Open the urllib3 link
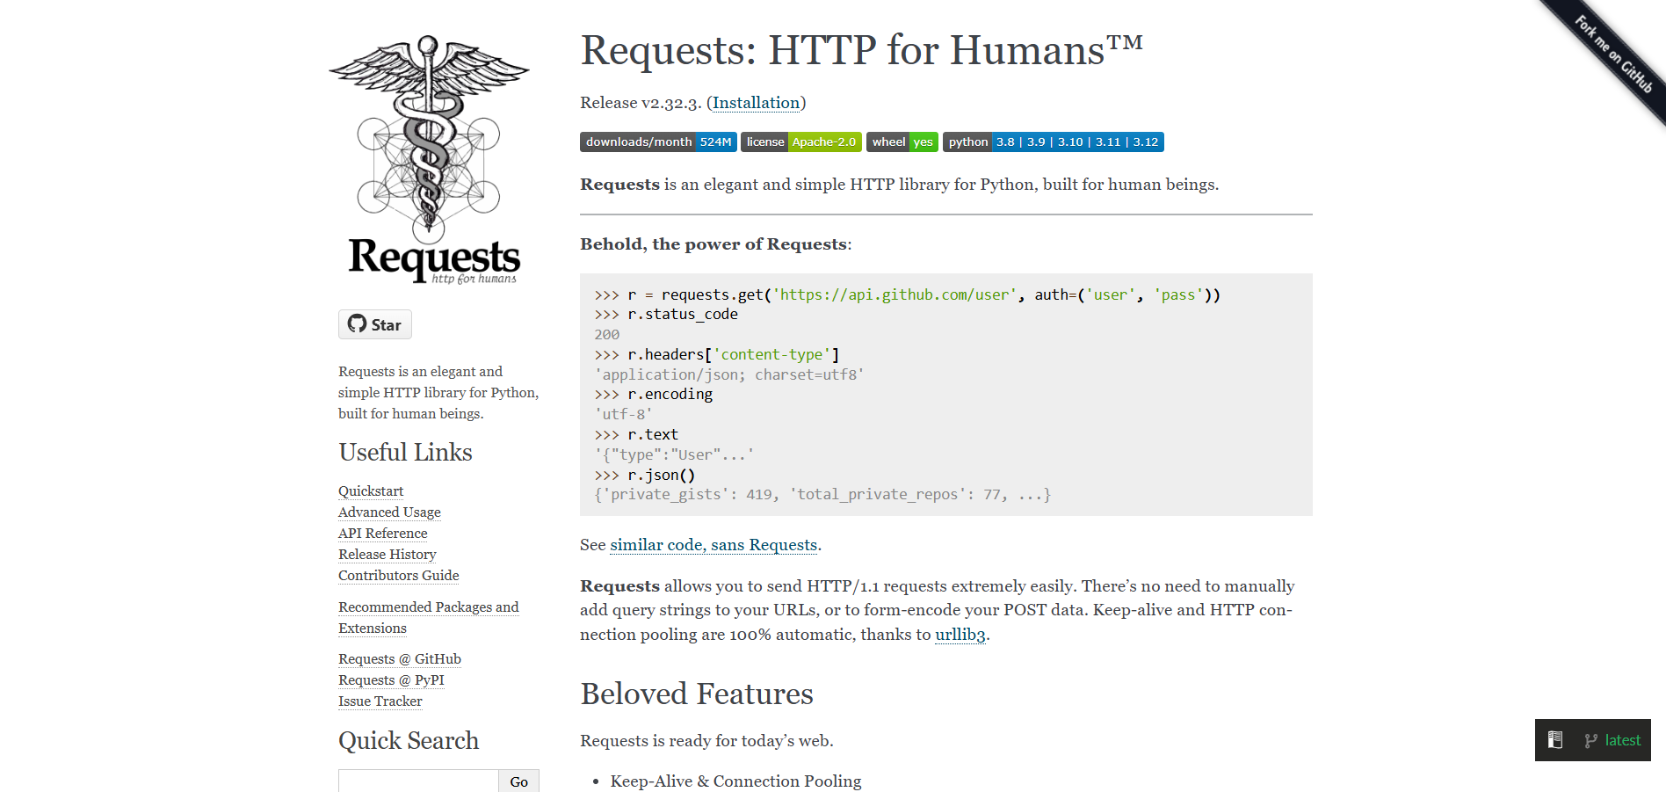The image size is (1666, 792). coord(960,634)
